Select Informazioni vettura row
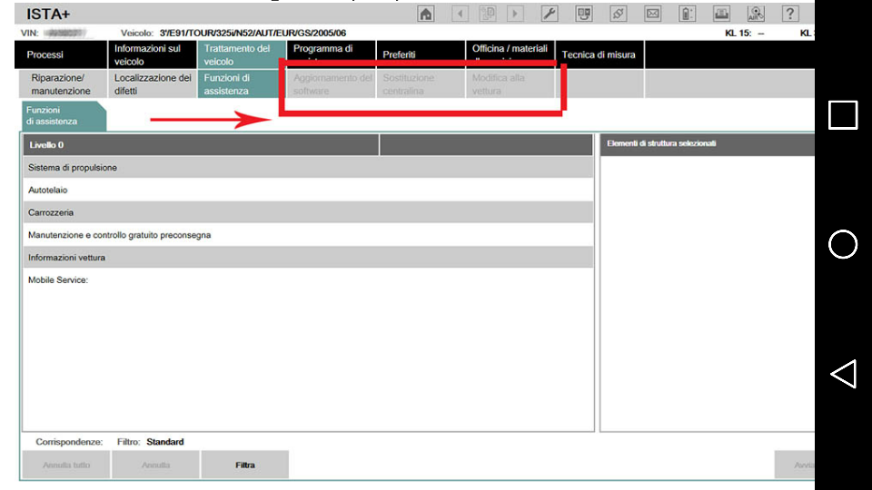Screen dimensions: 872x490 308,257
